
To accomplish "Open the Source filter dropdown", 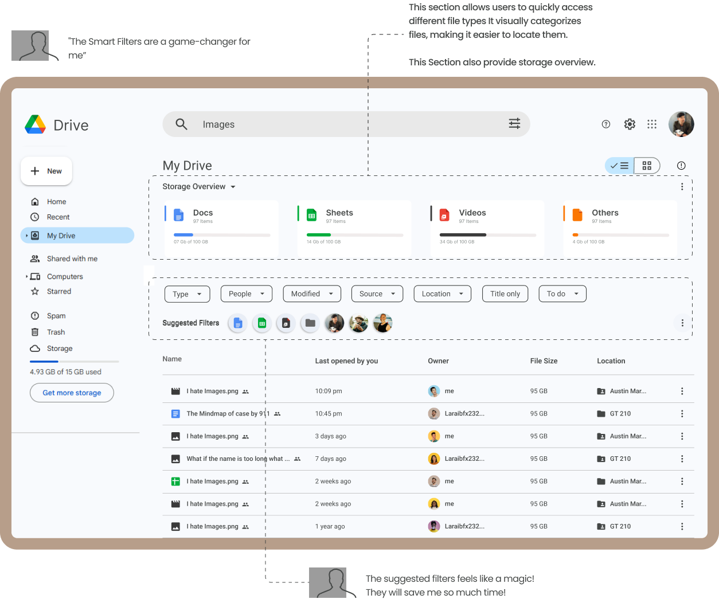I will pyautogui.click(x=377, y=294).
